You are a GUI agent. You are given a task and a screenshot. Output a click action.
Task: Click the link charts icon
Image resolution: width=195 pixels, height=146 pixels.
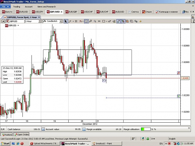tap(136, 21)
